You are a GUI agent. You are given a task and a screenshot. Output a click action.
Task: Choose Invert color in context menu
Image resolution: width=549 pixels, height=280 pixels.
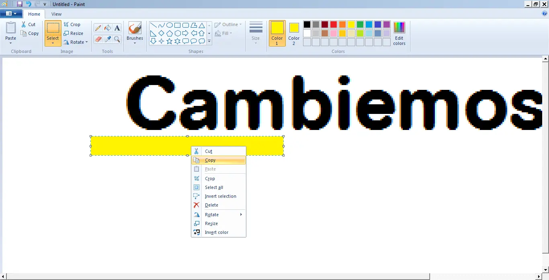[x=219, y=232]
